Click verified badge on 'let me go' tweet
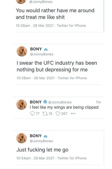The width and height of the screenshot is (112, 169). click(45, 136)
